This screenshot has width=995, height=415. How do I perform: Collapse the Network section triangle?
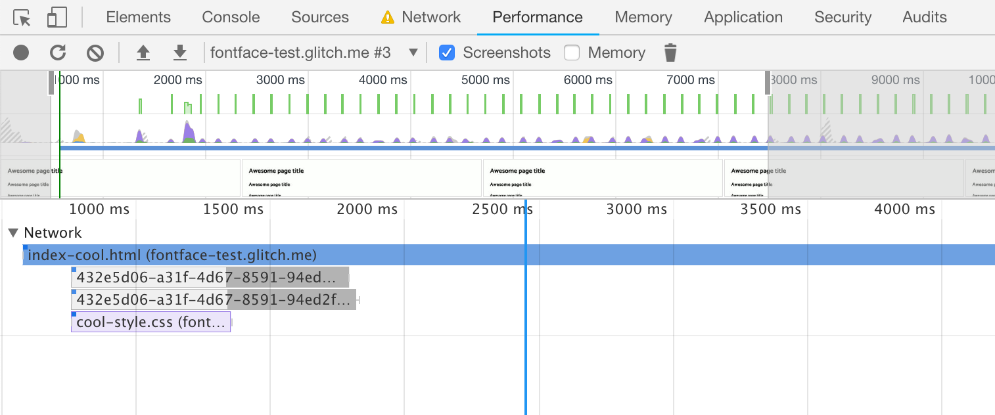pyautogui.click(x=13, y=233)
